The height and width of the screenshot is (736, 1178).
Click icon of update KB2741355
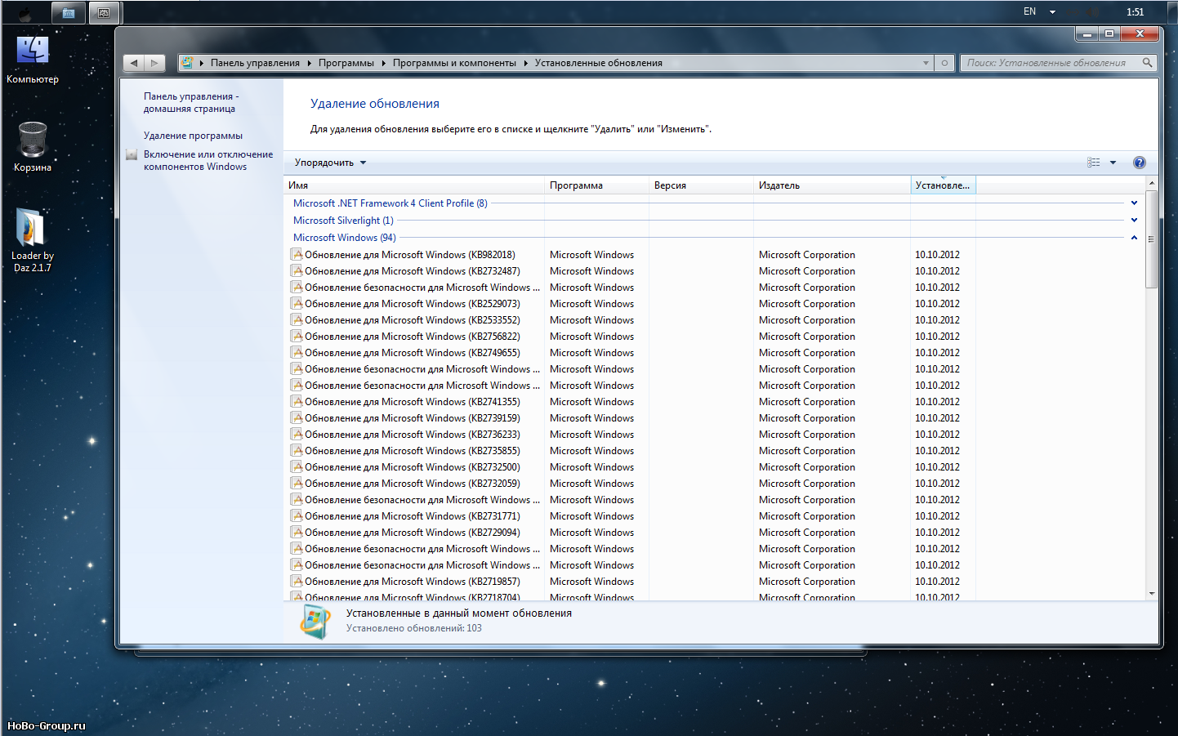point(297,401)
